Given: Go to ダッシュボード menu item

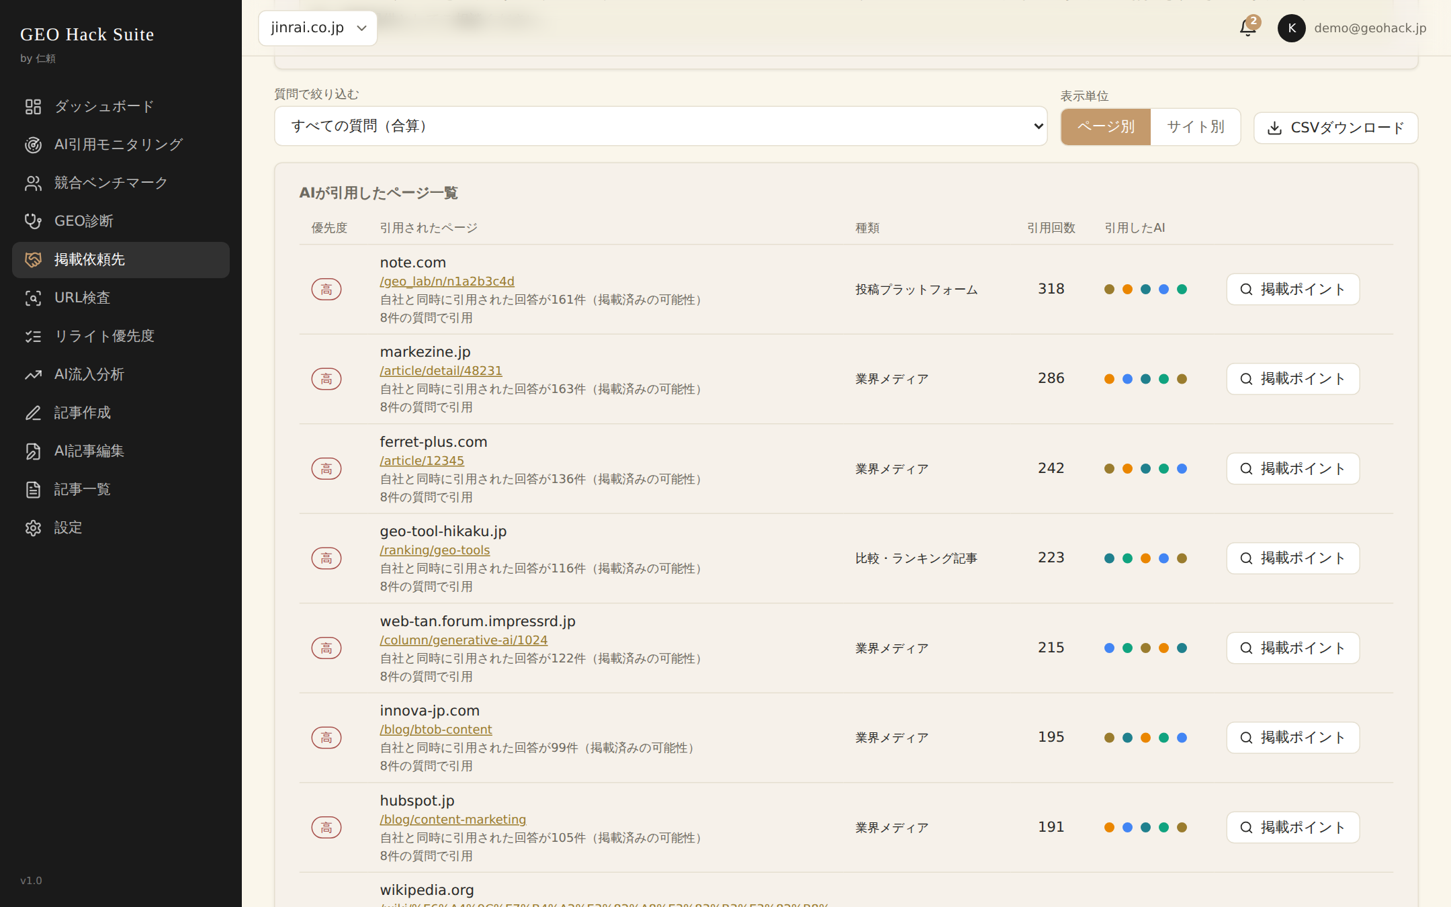Looking at the screenshot, I should [x=121, y=106].
